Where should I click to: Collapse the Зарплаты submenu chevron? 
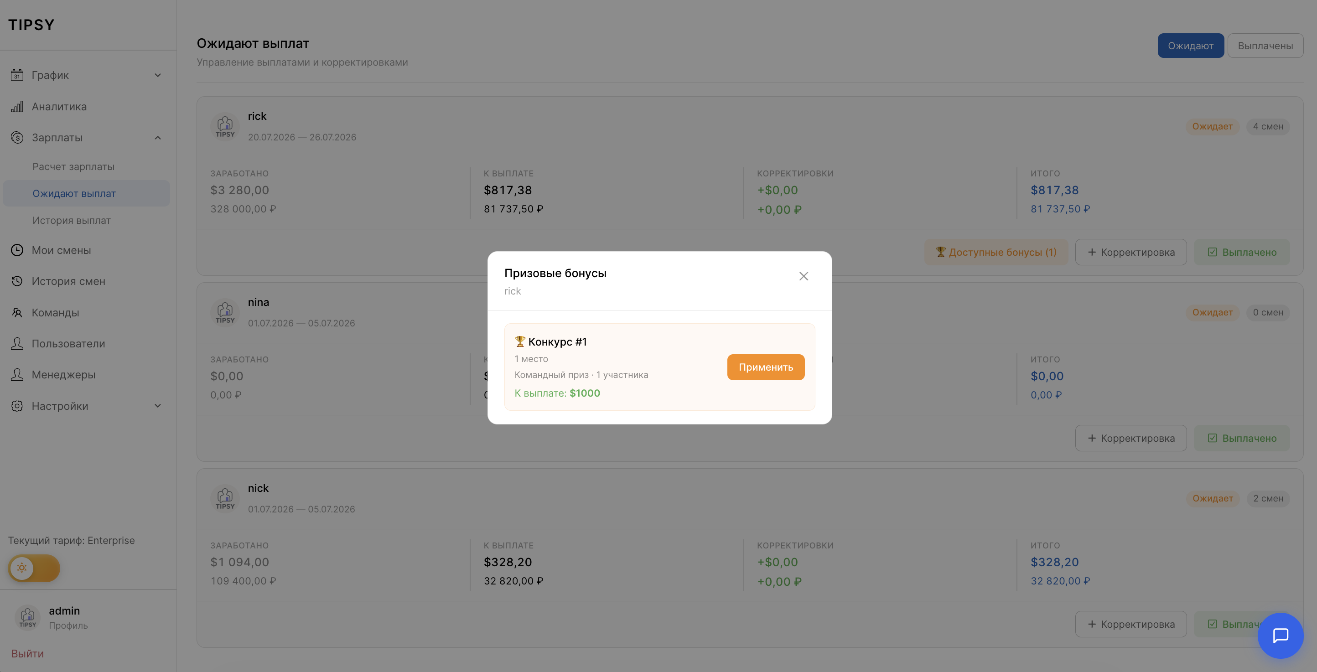click(x=157, y=138)
